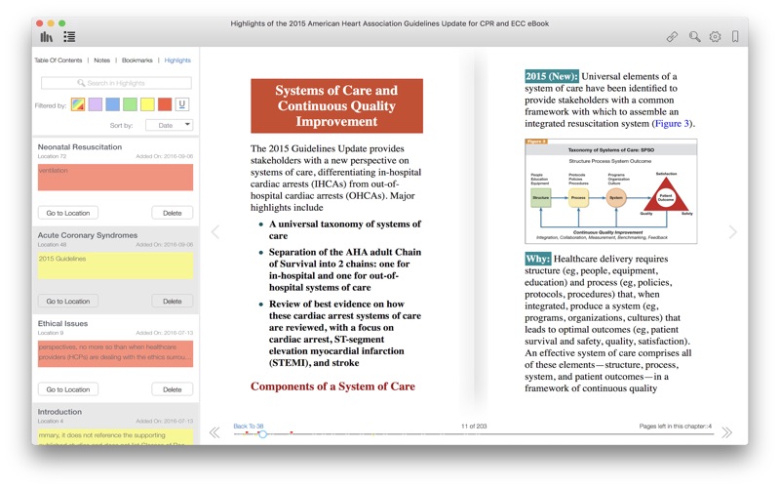The image size is (780, 488).
Task: Click the 'Why:' label
Action: [x=538, y=259]
